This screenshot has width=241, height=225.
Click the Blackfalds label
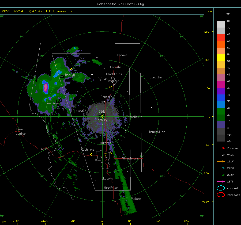click(114, 74)
